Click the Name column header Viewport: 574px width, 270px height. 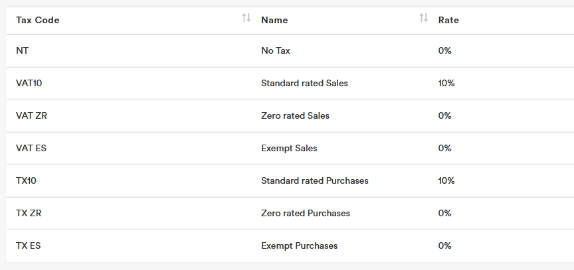point(274,20)
